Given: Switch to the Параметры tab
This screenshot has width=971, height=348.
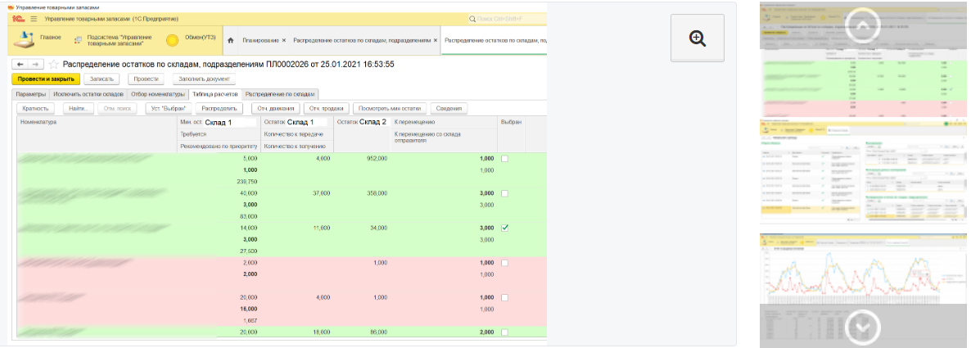Looking at the screenshot, I should click(x=31, y=94).
